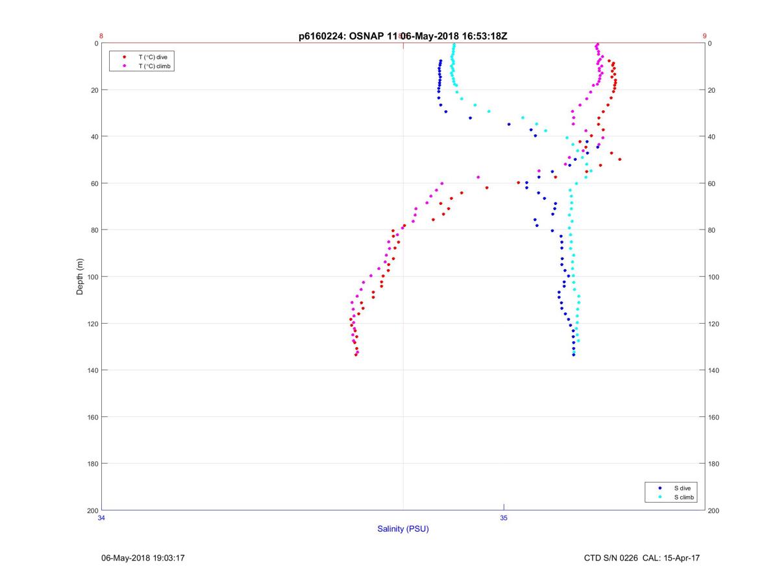Click the '120' tick on the right depth axis
This screenshot has height=574, width=779.
tap(713, 324)
